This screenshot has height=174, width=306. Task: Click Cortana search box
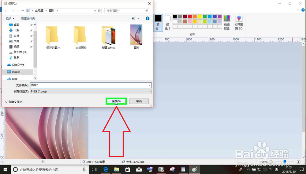point(50,169)
